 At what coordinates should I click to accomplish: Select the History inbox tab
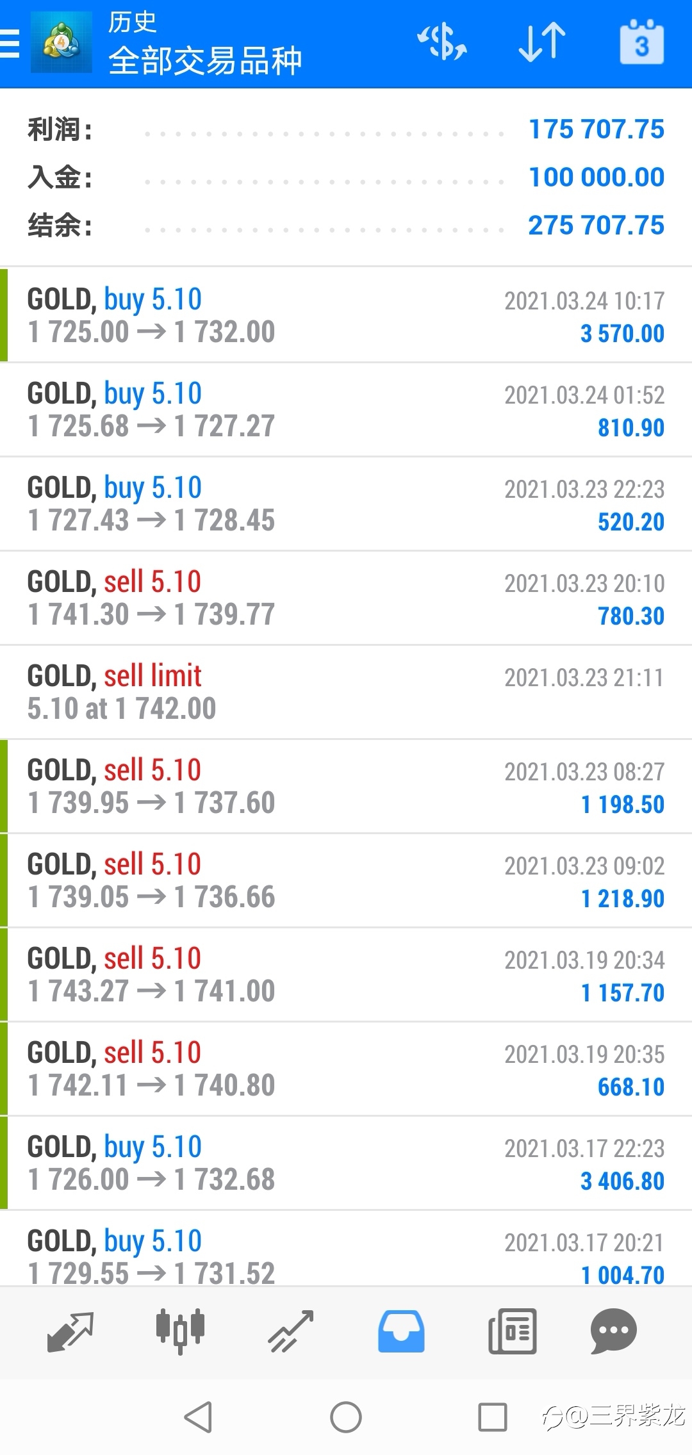point(401,1331)
